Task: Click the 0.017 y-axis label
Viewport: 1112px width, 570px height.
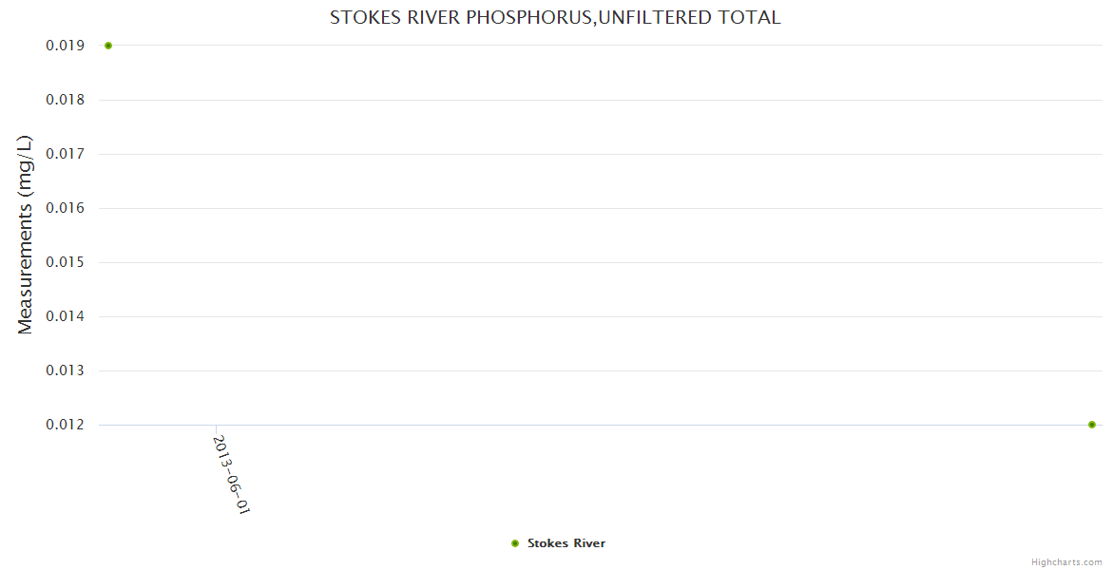Action: (x=65, y=154)
